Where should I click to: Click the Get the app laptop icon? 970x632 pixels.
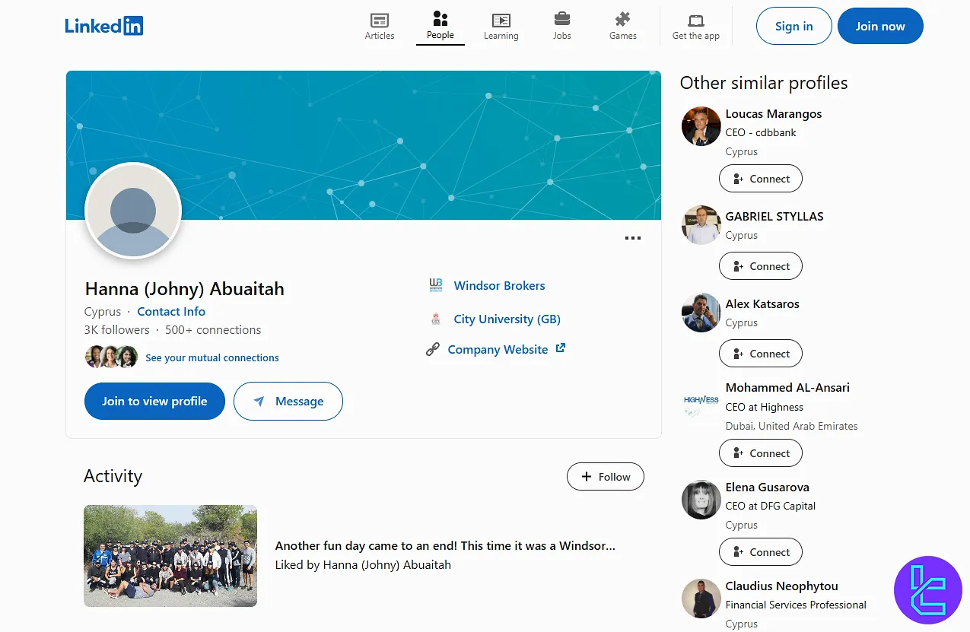[695, 21]
